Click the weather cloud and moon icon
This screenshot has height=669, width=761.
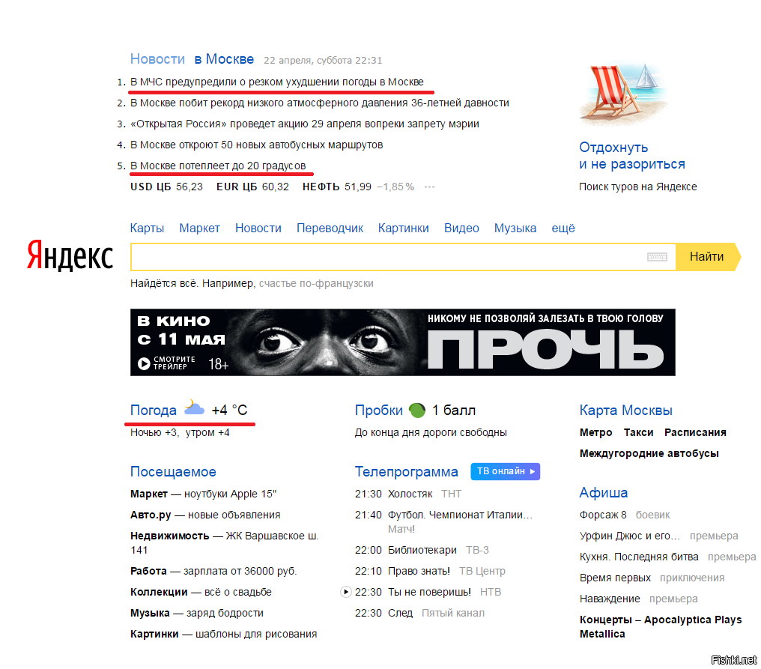coord(194,408)
